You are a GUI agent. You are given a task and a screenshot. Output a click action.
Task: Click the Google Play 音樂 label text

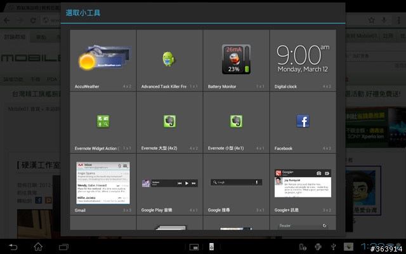[x=157, y=210]
